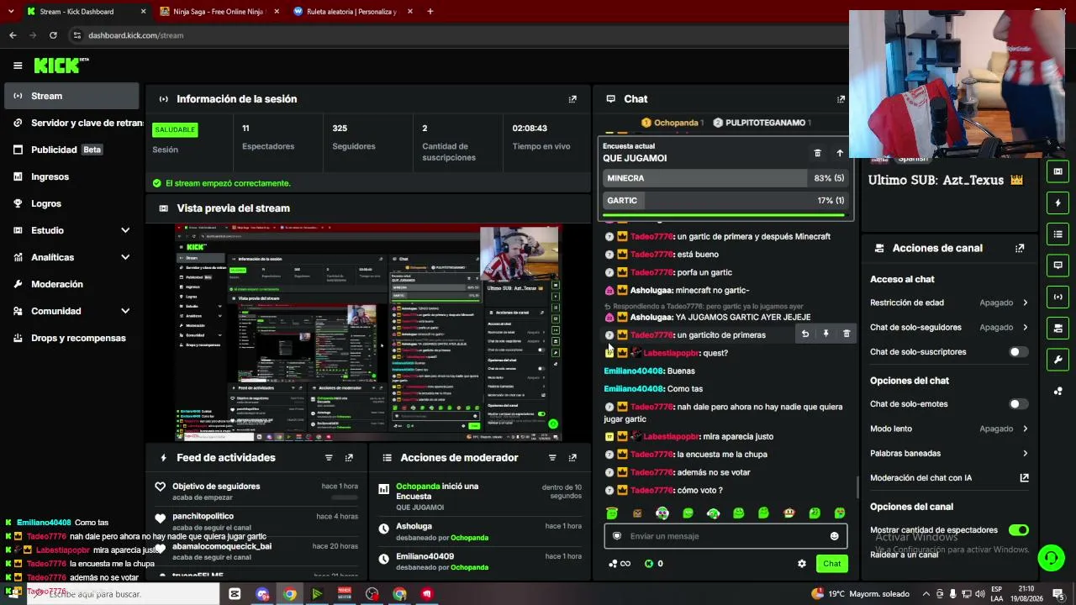Image resolution: width=1076 pixels, height=605 pixels.
Task: Delete the current QUE JUGAMOI poll
Action: coord(817,153)
